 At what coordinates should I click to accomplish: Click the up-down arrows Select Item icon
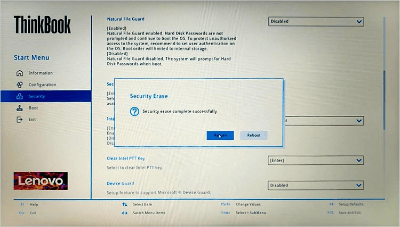124,204
